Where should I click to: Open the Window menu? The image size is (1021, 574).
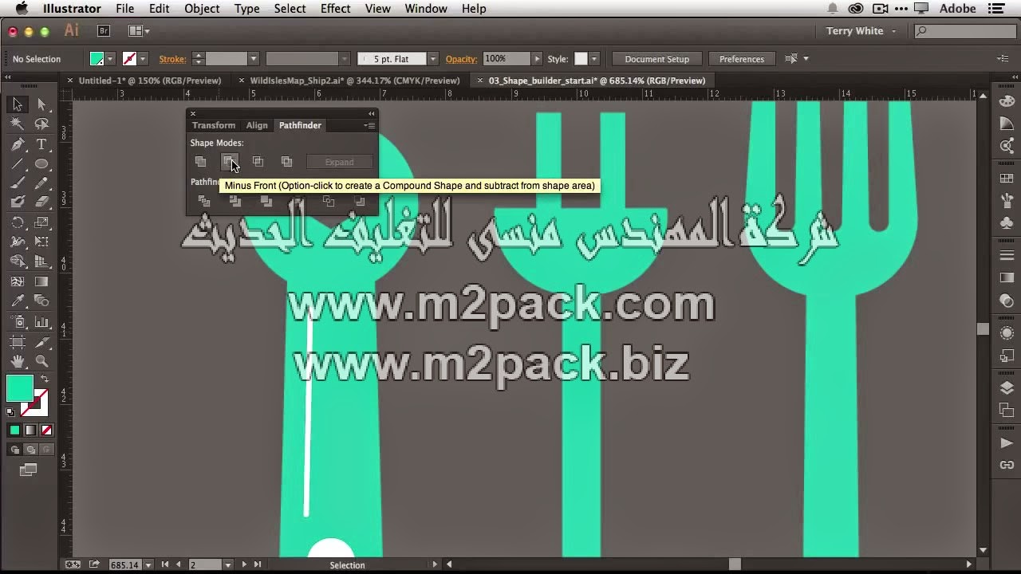click(426, 9)
